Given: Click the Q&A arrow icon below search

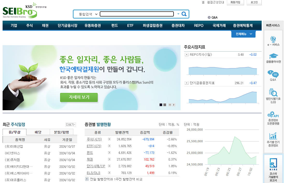Looking at the screenshot, I should (x=209, y=18).
